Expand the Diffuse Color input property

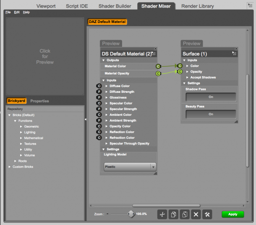[x=107, y=86]
